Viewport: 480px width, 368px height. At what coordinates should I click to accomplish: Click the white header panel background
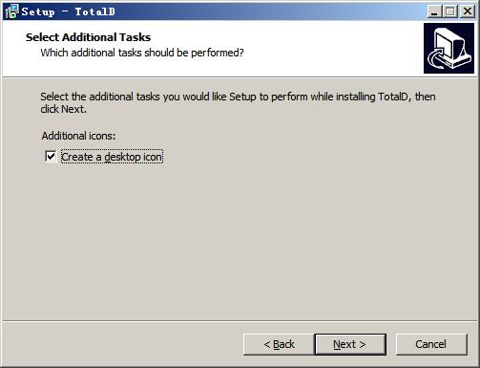(318, 48)
